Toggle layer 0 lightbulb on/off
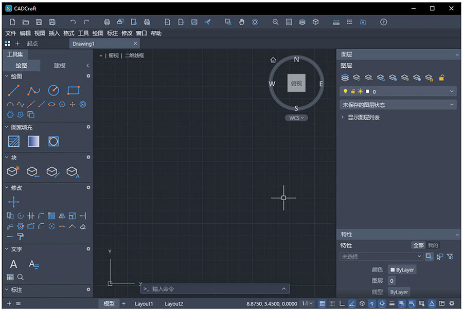The height and width of the screenshot is (311, 463). 345,91
